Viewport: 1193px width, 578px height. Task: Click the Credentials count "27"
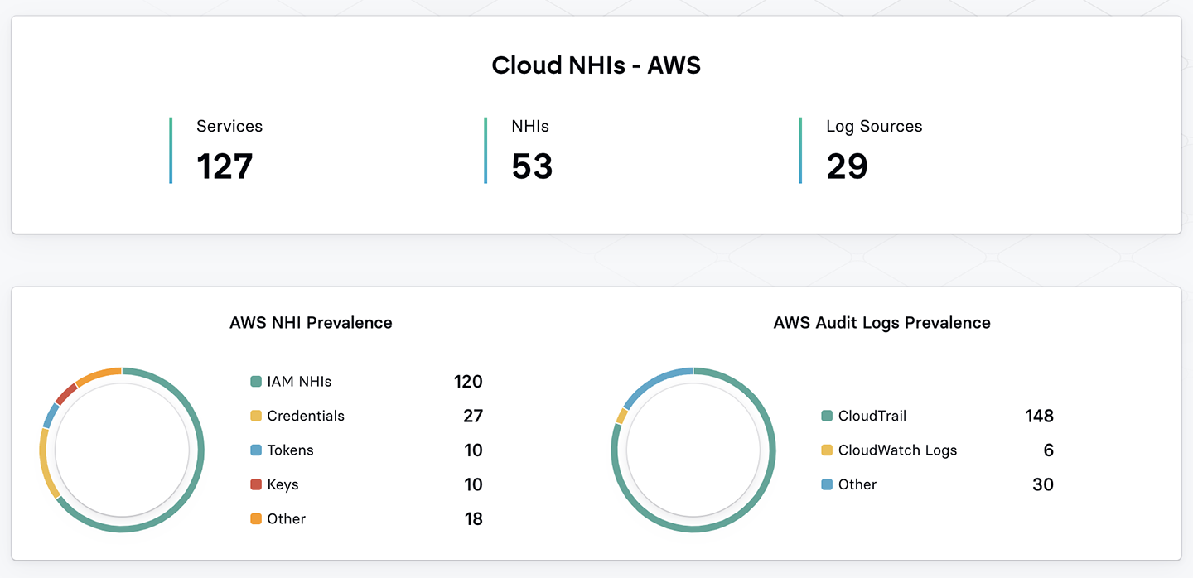coord(473,416)
